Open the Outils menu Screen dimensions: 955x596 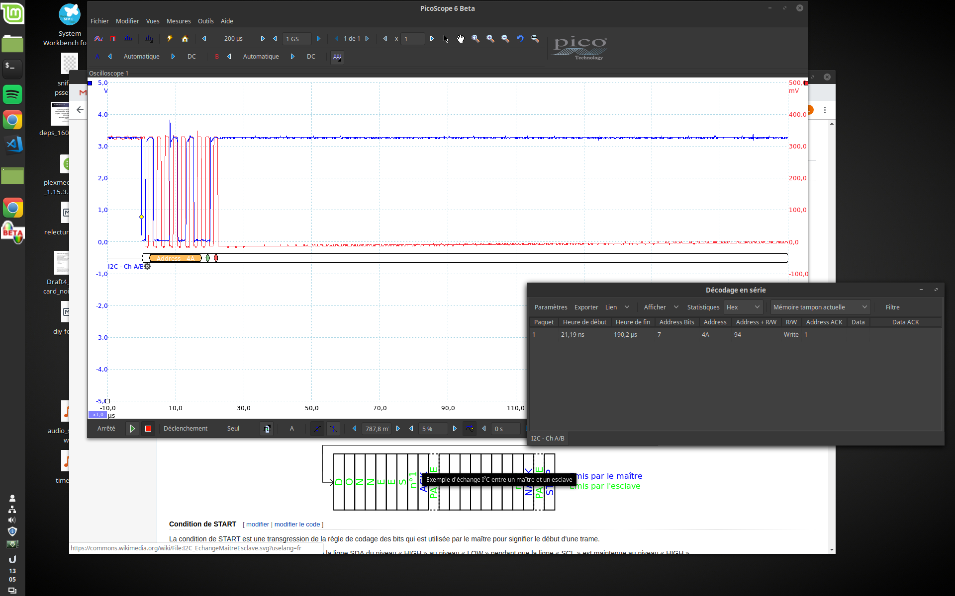pos(205,21)
